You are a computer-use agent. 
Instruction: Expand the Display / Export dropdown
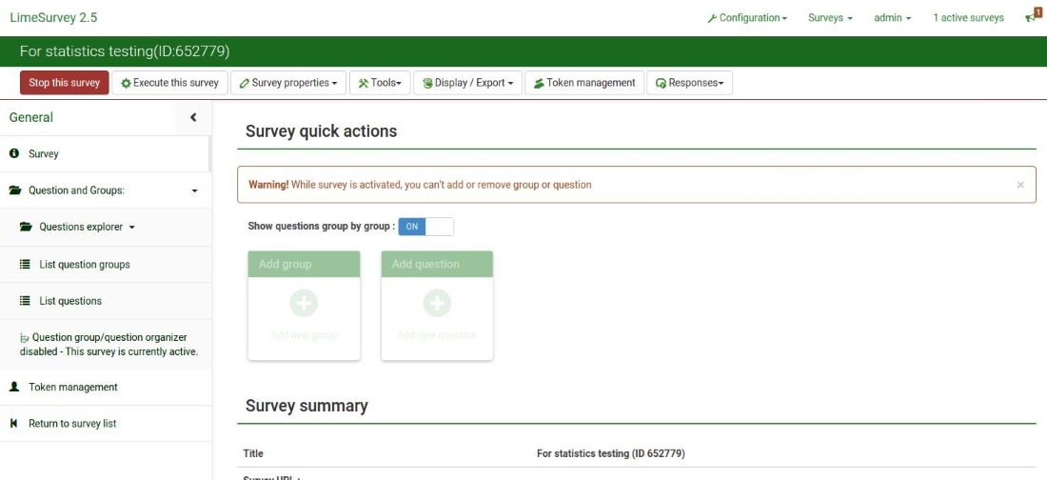[x=467, y=83]
